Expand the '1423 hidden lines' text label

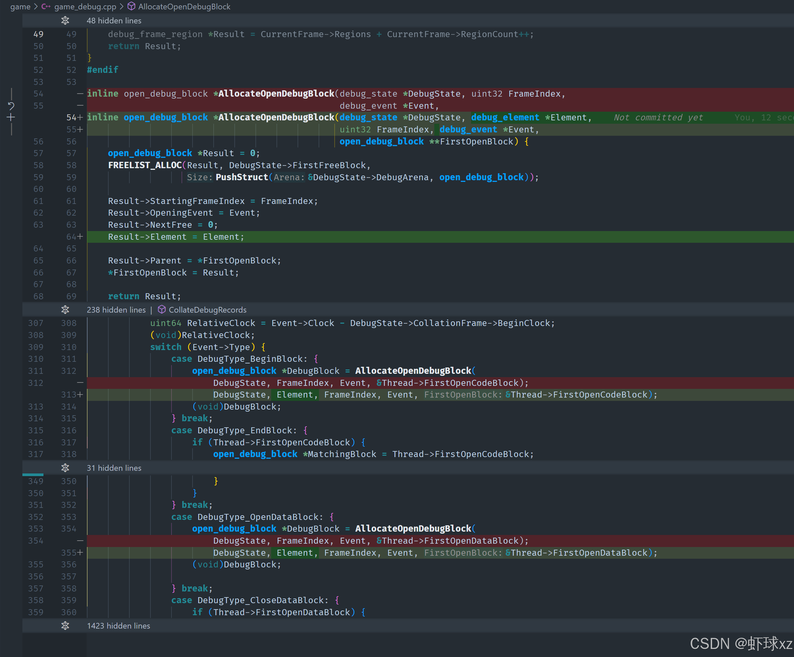coord(118,626)
